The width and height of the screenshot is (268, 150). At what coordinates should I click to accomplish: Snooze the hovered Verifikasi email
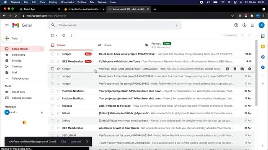coord(250,69)
